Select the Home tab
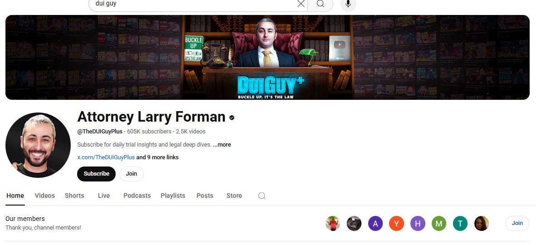This screenshot has width=536, height=245. (15, 196)
